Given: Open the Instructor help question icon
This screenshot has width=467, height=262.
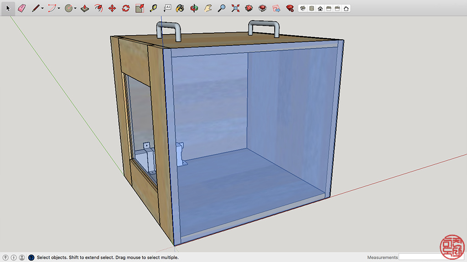Looking at the screenshot, I should click(x=31, y=257).
